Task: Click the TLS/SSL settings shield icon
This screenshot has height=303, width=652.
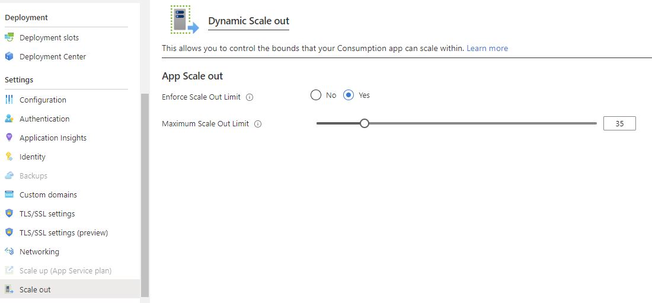Action: (9, 213)
